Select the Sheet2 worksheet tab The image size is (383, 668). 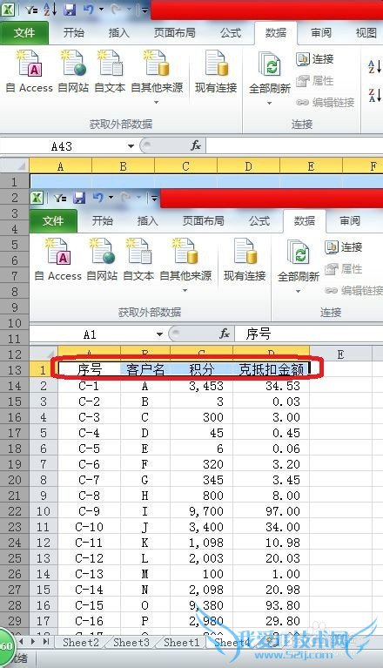(x=80, y=642)
